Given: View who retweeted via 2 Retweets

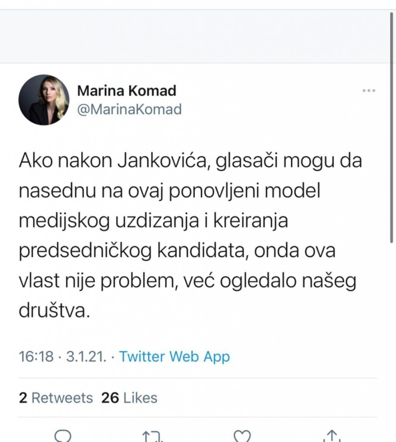Looking at the screenshot, I should pos(56,398).
